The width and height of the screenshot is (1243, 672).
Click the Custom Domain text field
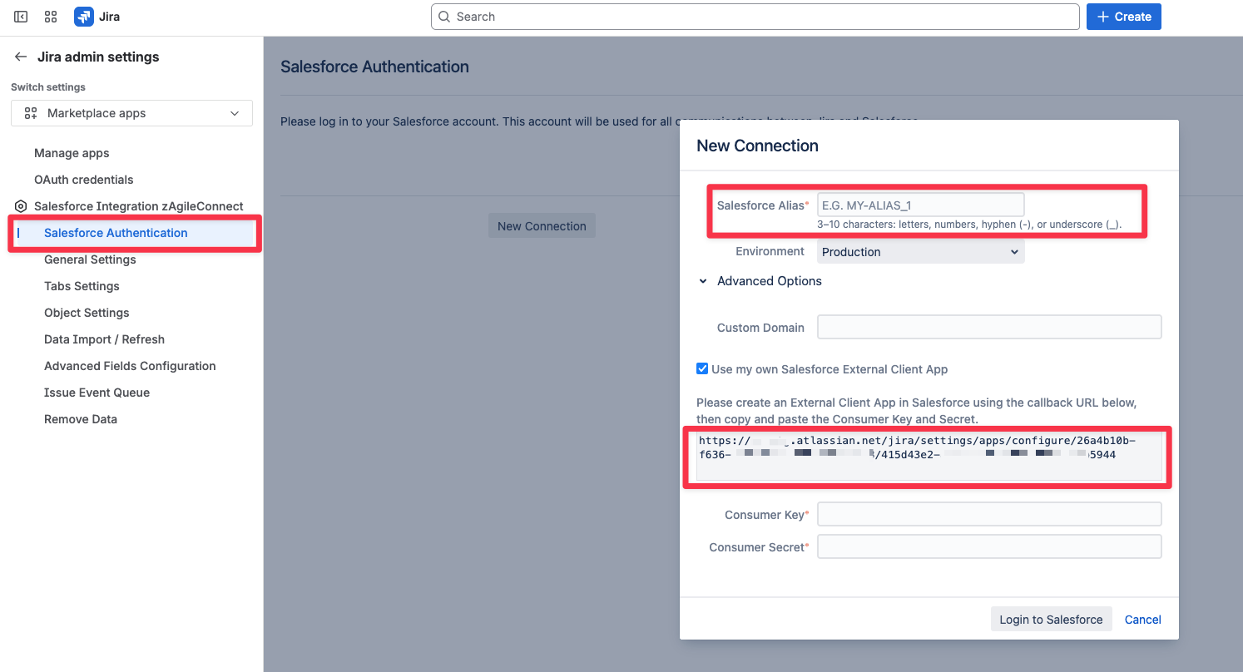[x=989, y=327]
